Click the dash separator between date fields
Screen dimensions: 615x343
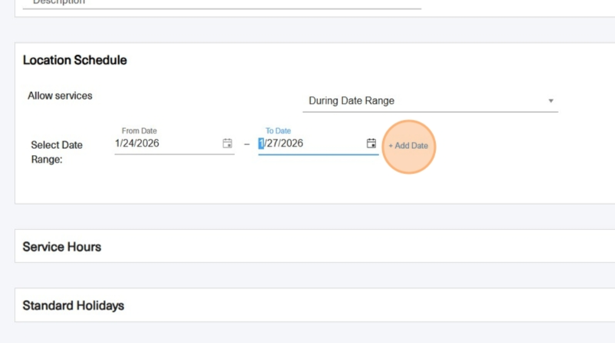(x=246, y=145)
